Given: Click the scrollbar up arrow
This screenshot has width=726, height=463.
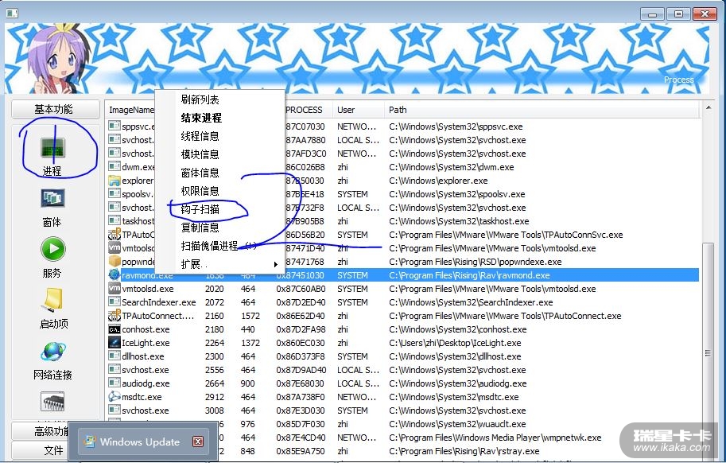Looking at the screenshot, I should click(x=708, y=107).
